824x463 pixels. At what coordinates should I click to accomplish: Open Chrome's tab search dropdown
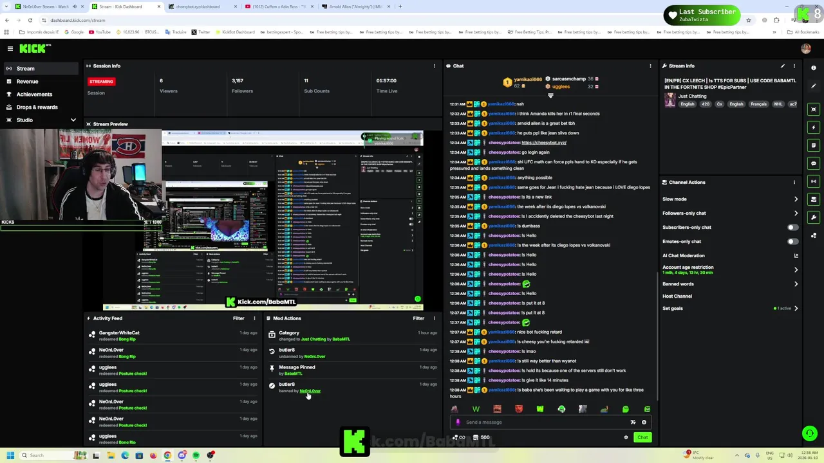(x=6, y=6)
